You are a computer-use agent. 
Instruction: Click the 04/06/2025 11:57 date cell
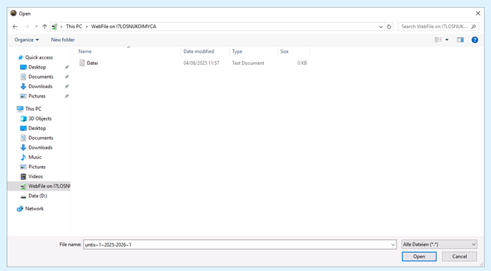coord(201,63)
